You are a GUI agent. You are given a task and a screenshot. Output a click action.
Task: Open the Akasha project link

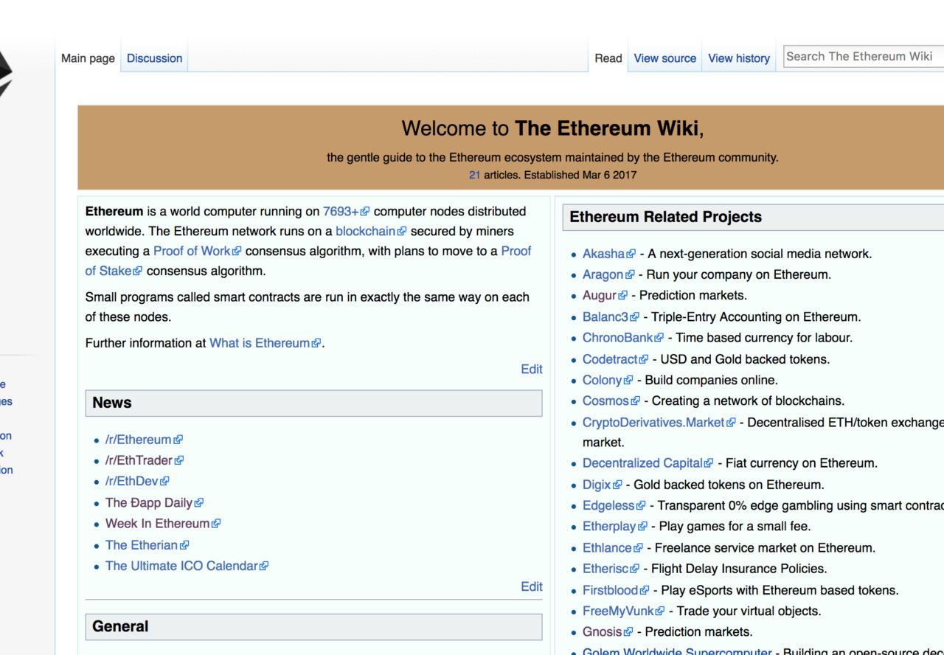603,254
